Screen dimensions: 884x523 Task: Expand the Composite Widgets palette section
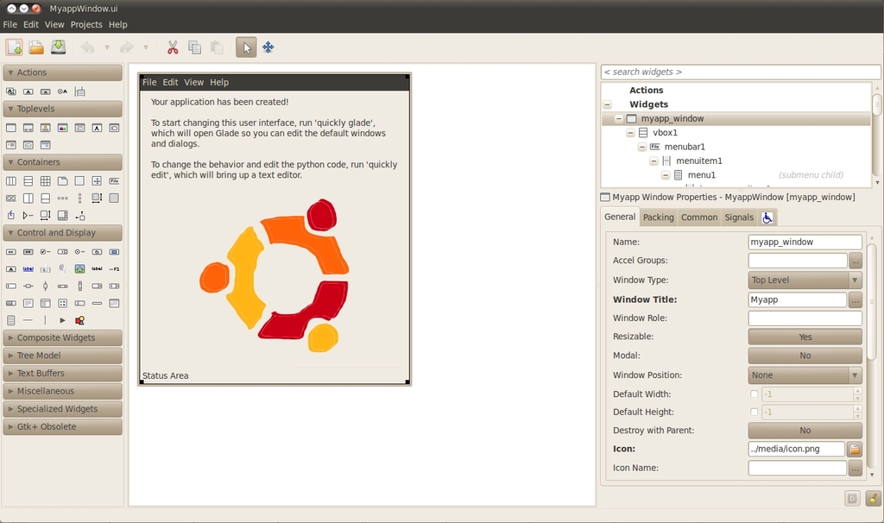point(62,337)
